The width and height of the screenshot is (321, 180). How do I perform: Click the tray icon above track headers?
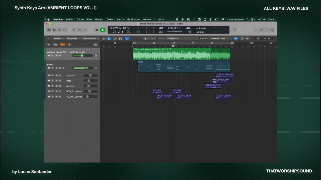[x=96, y=44]
